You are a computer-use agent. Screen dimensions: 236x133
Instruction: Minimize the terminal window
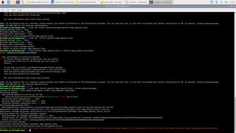(x=229, y=6)
